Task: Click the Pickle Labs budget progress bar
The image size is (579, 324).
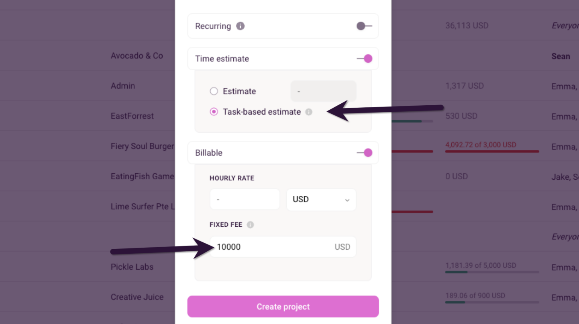Action: 492,271
